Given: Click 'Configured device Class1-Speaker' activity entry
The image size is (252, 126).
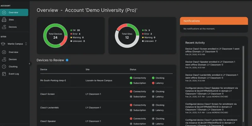Looking at the screenshot, I should (x=212, y=92).
